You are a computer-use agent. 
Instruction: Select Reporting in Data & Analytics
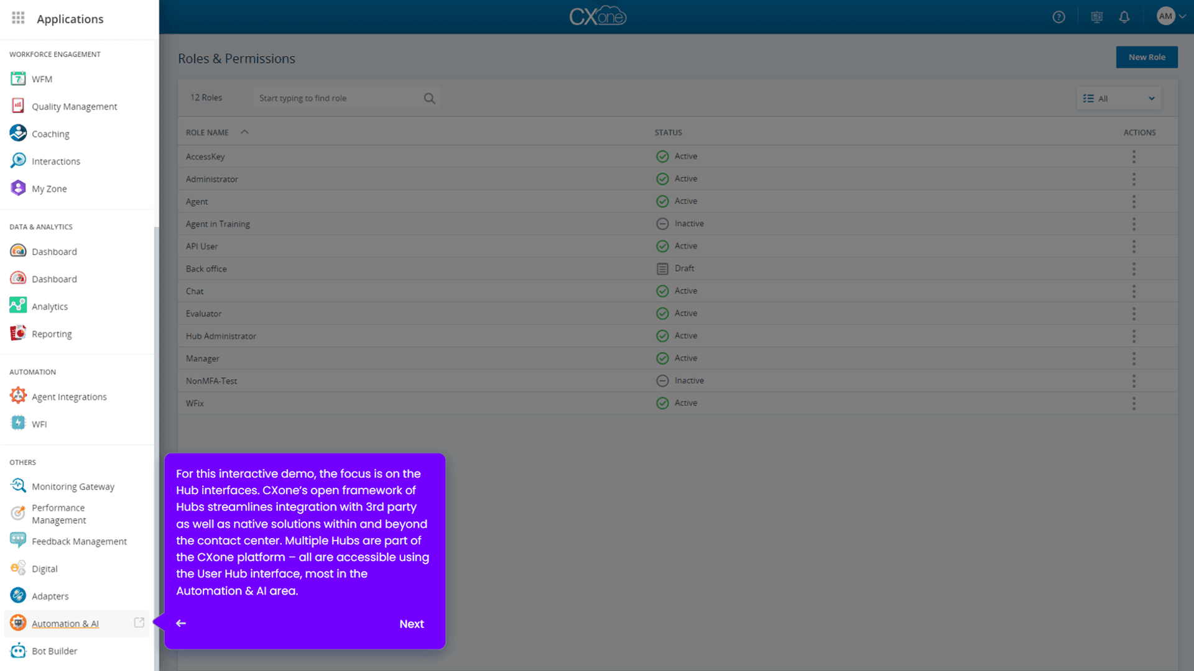(52, 334)
